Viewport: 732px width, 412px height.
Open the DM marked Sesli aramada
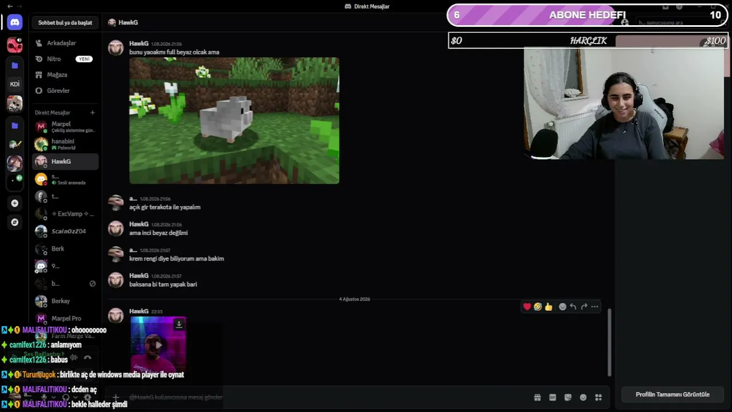click(x=65, y=179)
